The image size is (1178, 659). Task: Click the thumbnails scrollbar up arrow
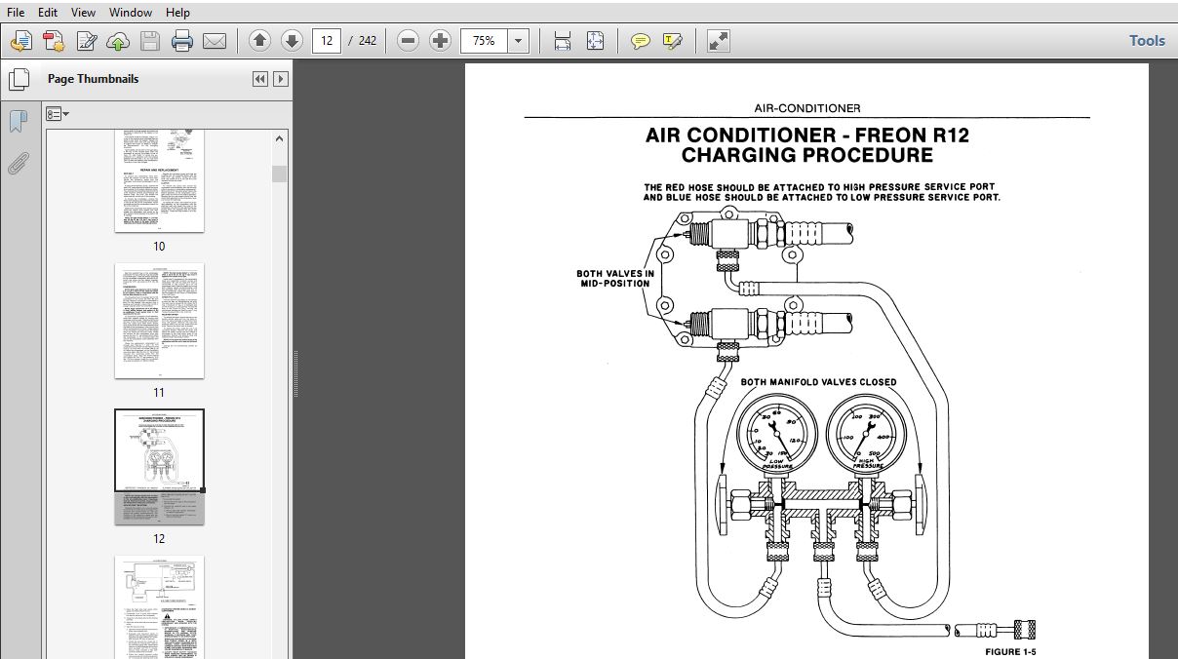click(280, 139)
